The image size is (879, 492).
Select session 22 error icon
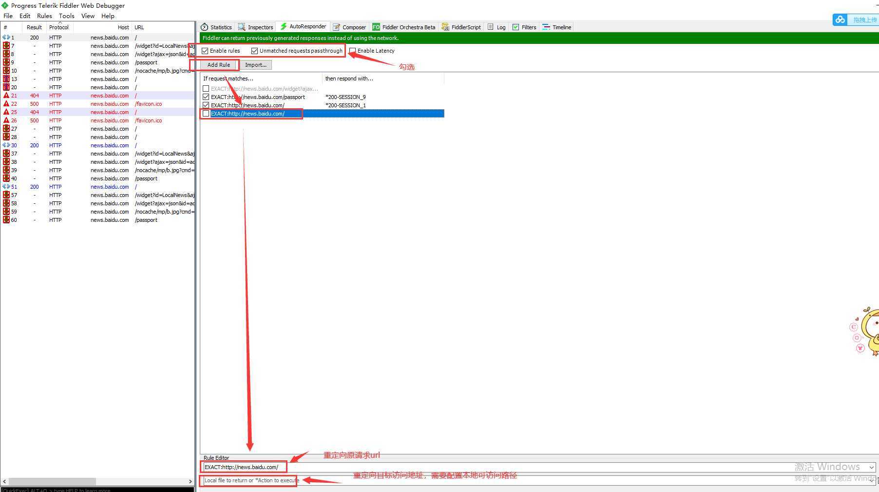point(6,104)
